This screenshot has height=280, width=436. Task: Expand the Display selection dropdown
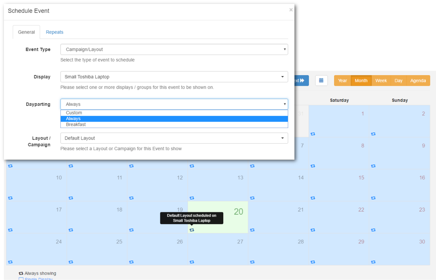[x=174, y=77]
